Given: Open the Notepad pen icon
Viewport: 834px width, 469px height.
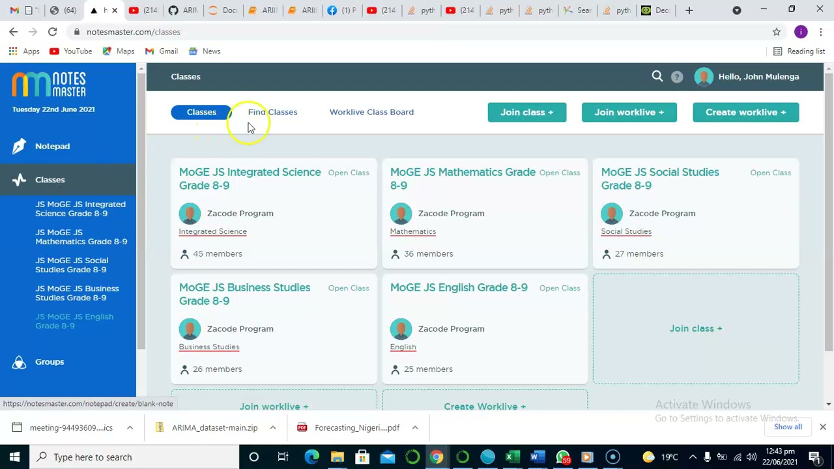Looking at the screenshot, I should point(19,146).
